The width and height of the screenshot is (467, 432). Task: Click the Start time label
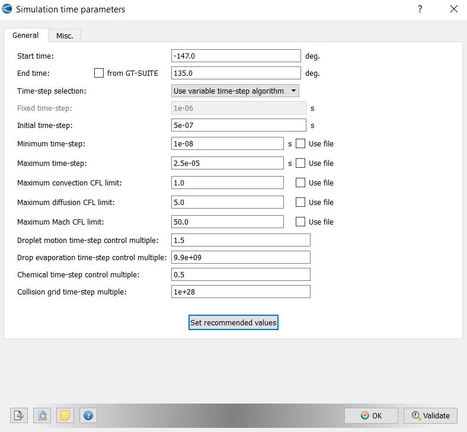(36, 56)
